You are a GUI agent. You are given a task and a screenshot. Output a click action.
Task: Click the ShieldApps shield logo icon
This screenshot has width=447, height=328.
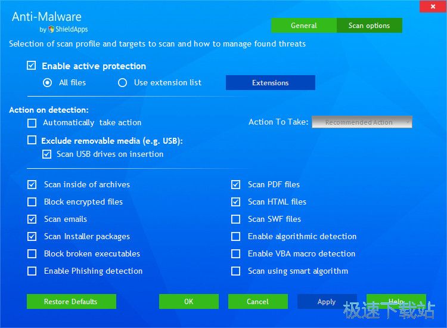coord(51,29)
